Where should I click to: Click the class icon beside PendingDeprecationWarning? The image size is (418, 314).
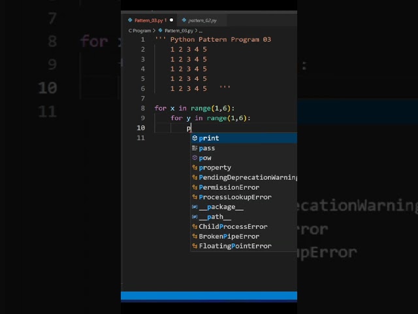click(195, 177)
